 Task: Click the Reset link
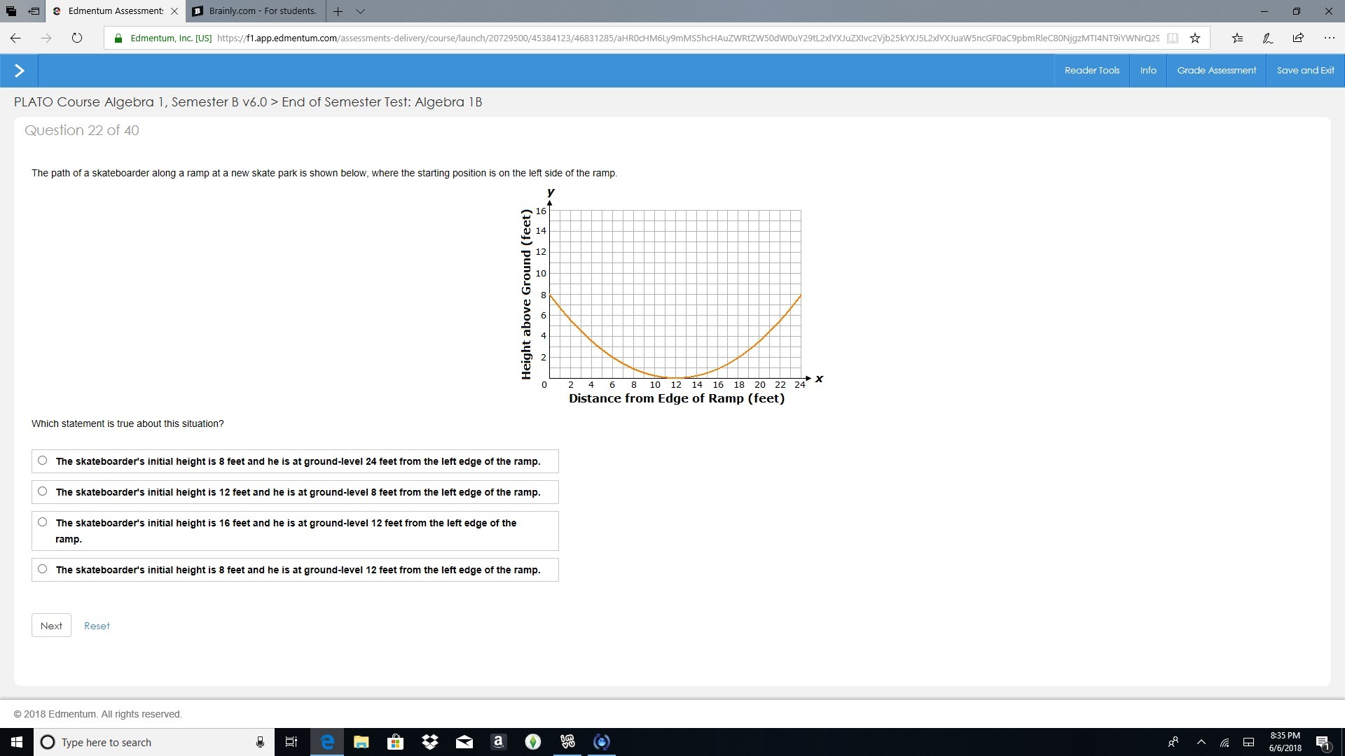tap(97, 626)
